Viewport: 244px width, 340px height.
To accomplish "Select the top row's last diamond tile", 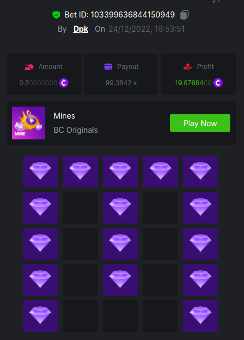I will click(200, 172).
